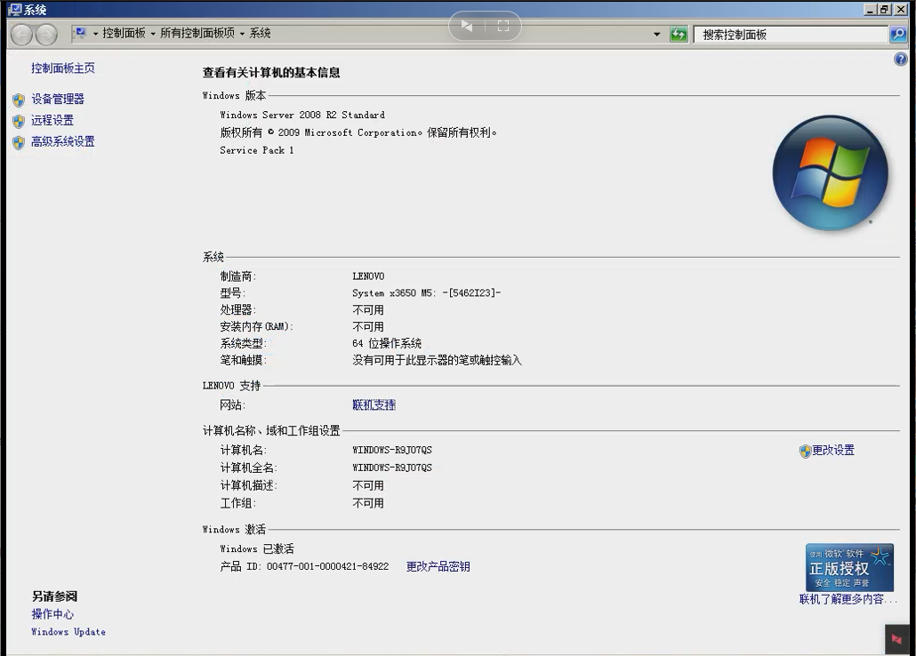Image resolution: width=916 pixels, height=656 pixels.
Task: Click 更改设置 link
Action: click(833, 451)
